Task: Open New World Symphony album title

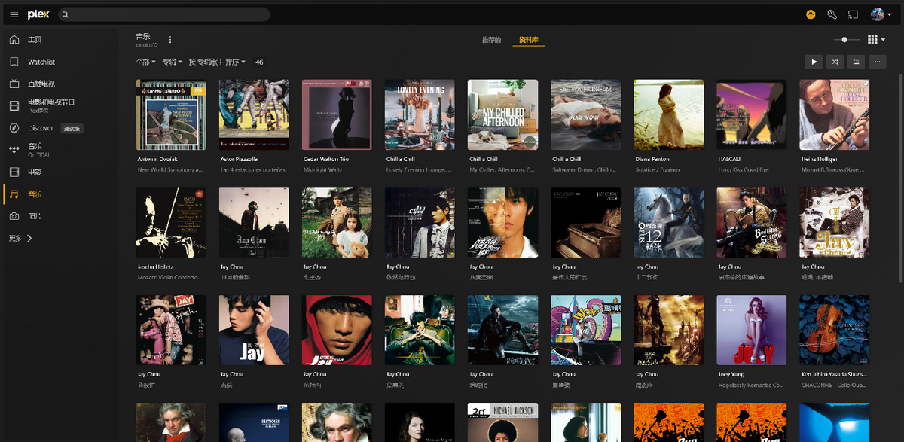Action: pyautogui.click(x=169, y=169)
